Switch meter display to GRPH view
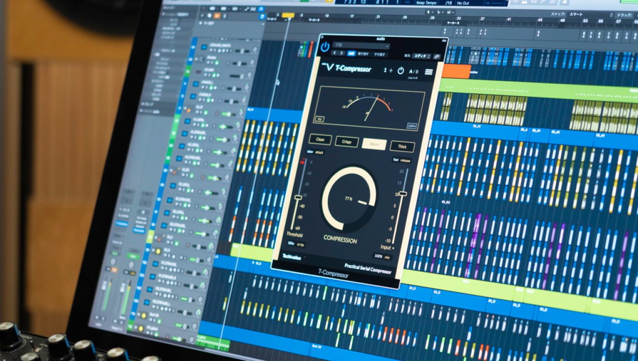The height and width of the screenshot is (361, 638). (412, 126)
